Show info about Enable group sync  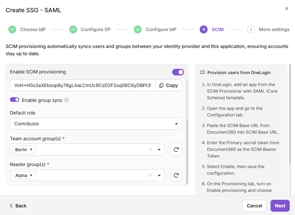[67, 100]
